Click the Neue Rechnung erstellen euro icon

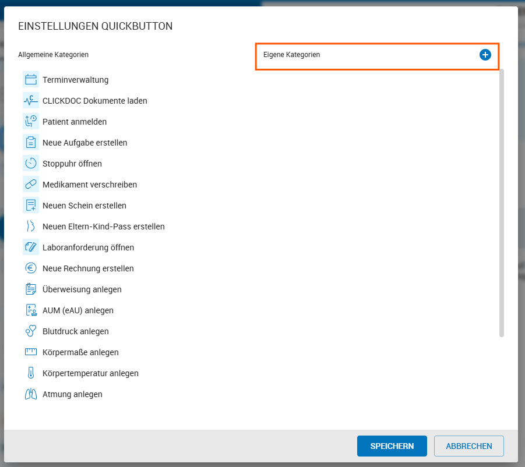(31, 268)
